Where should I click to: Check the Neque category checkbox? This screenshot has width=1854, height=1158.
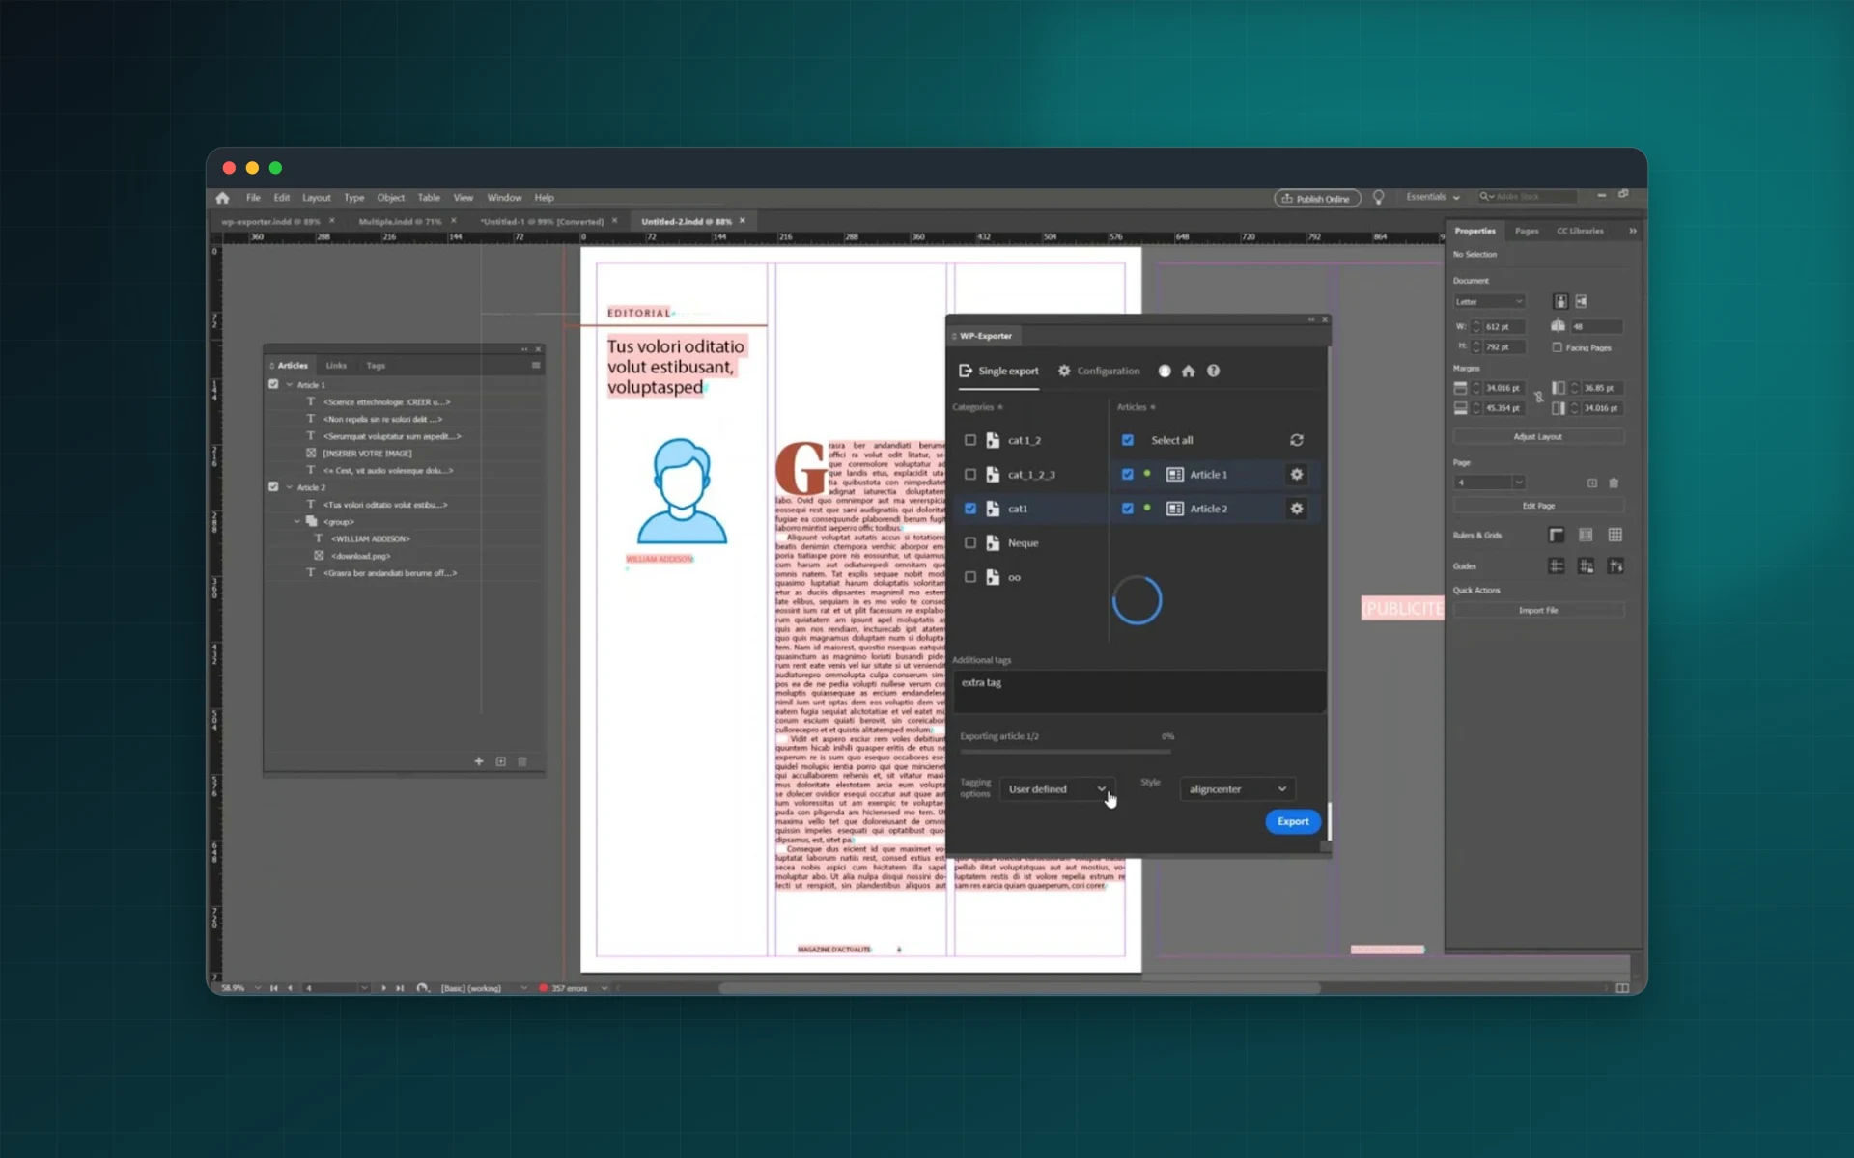tap(970, 543)
